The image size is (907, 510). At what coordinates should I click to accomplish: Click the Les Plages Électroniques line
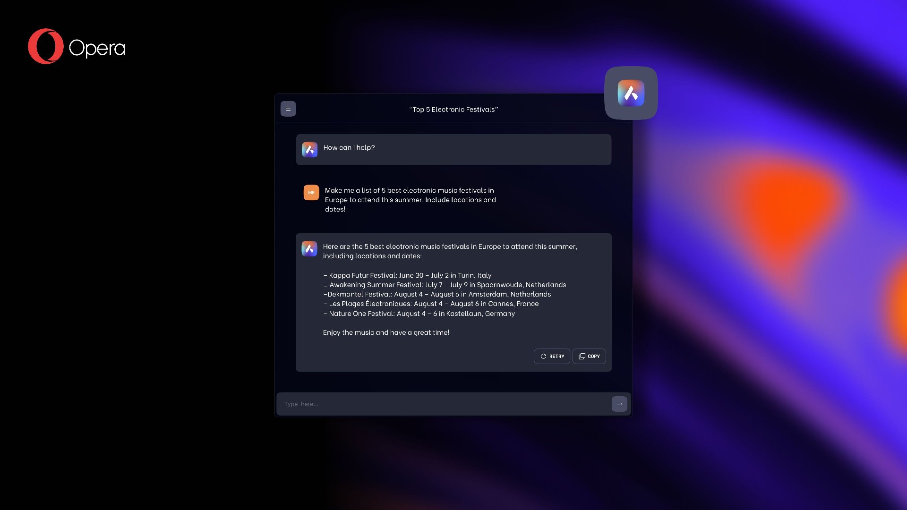pyautogui.click(x=431, y=304)
